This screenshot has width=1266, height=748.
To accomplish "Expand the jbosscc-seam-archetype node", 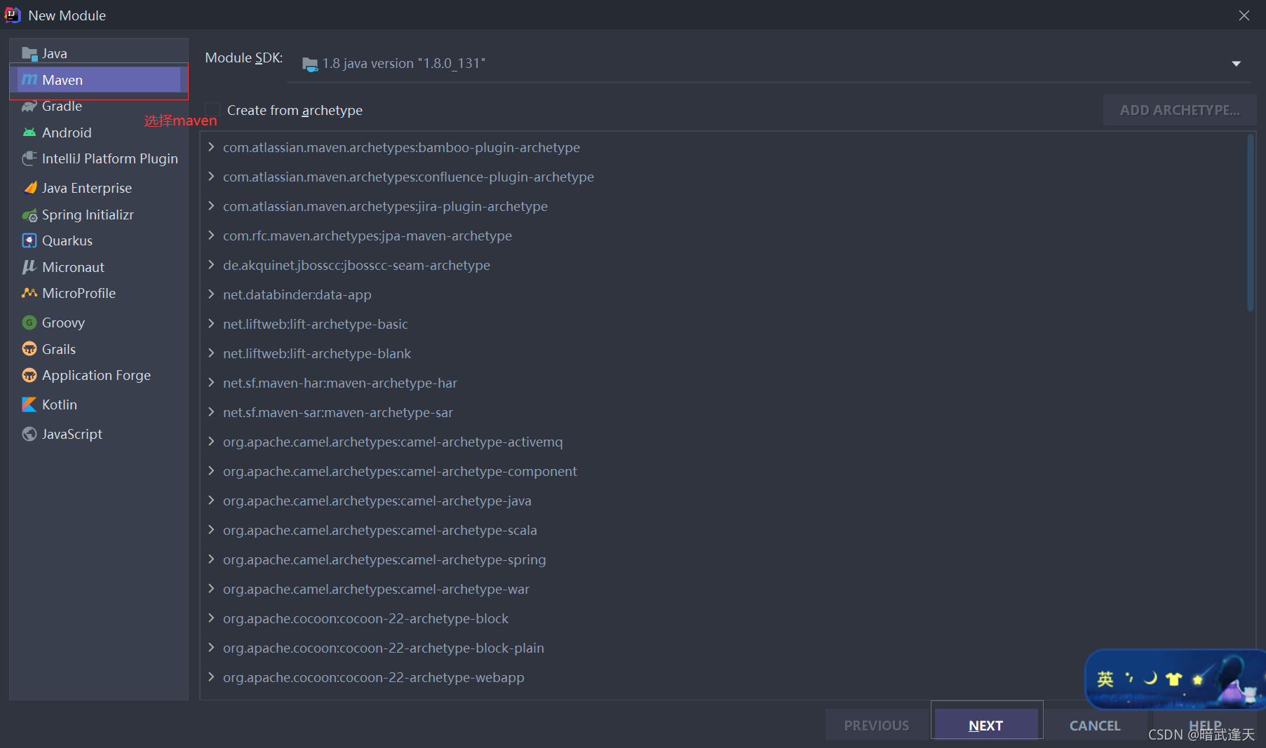I will coord(211,265).
